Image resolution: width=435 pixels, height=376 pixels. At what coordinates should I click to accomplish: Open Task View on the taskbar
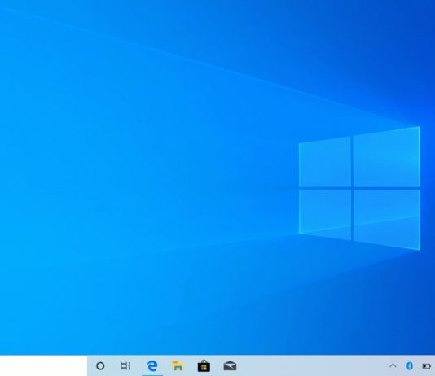[x=125, y=366]
